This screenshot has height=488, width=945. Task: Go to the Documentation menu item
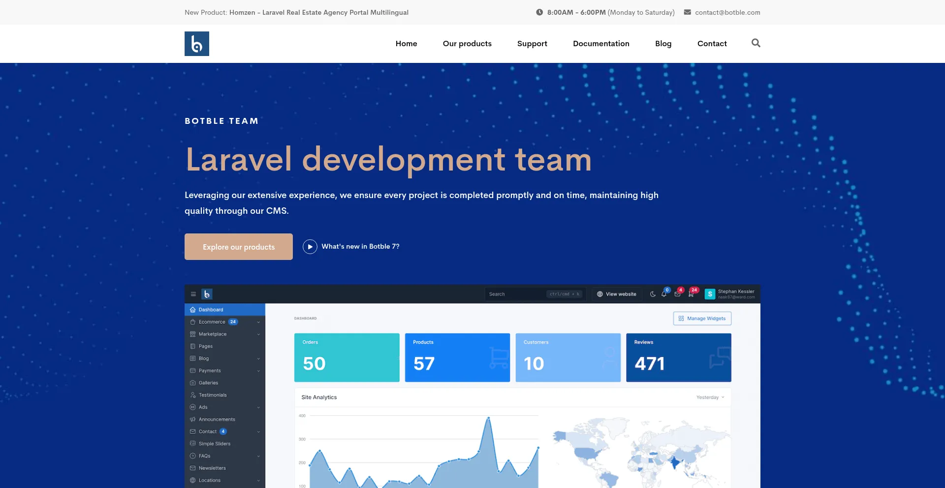pyautogui.click(x=600, y=44)
